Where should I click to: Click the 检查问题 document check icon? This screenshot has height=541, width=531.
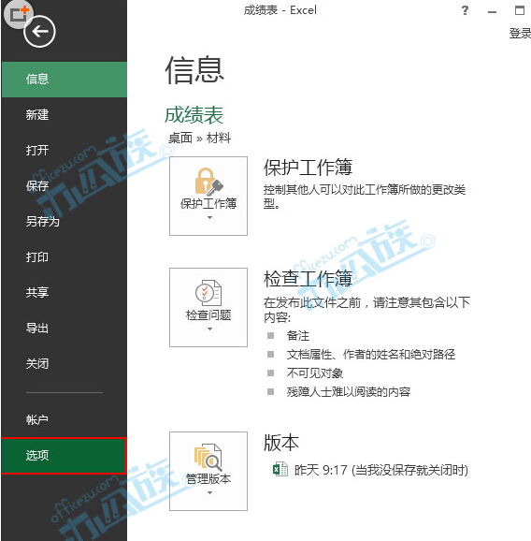(x=208, y=293)
